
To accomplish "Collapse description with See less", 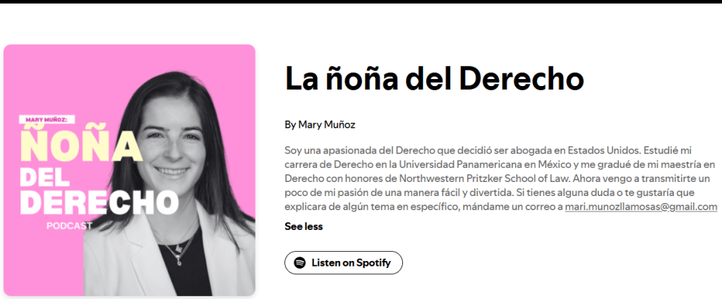I will tap(303, 226).
